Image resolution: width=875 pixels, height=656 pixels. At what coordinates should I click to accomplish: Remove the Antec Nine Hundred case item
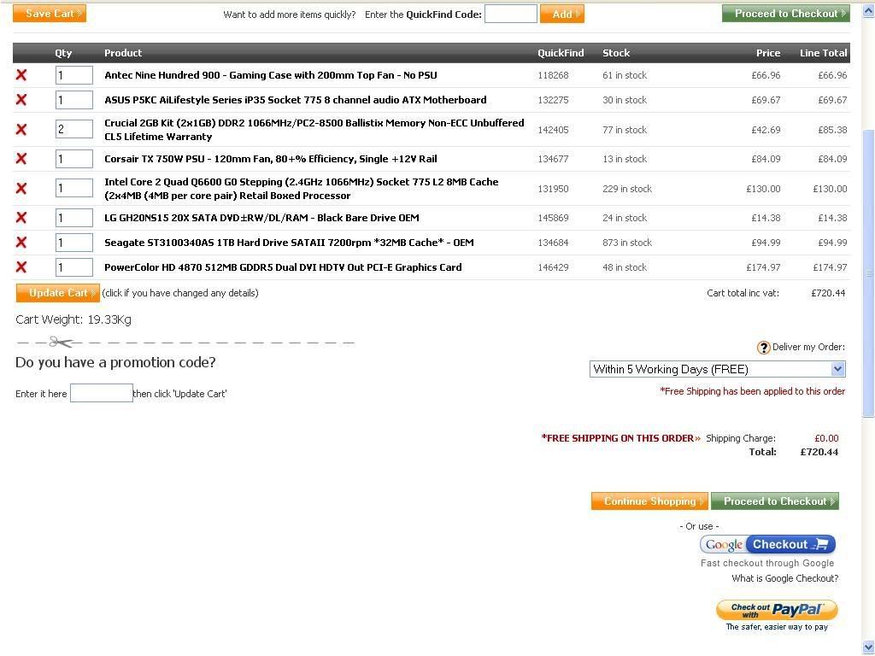click(x=21, y=75)
